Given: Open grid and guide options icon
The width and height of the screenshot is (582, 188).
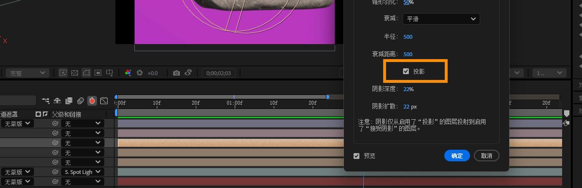Looking at the screenshot, I should coord(110,73).
